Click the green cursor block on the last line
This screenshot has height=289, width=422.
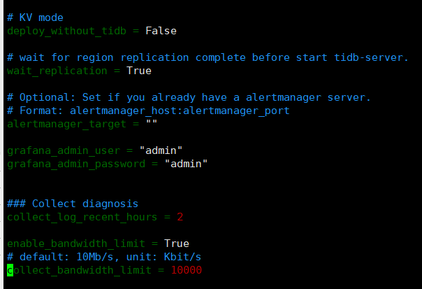[x=10, y=270]
